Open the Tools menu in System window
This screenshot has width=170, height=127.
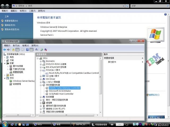pos(32,11)
